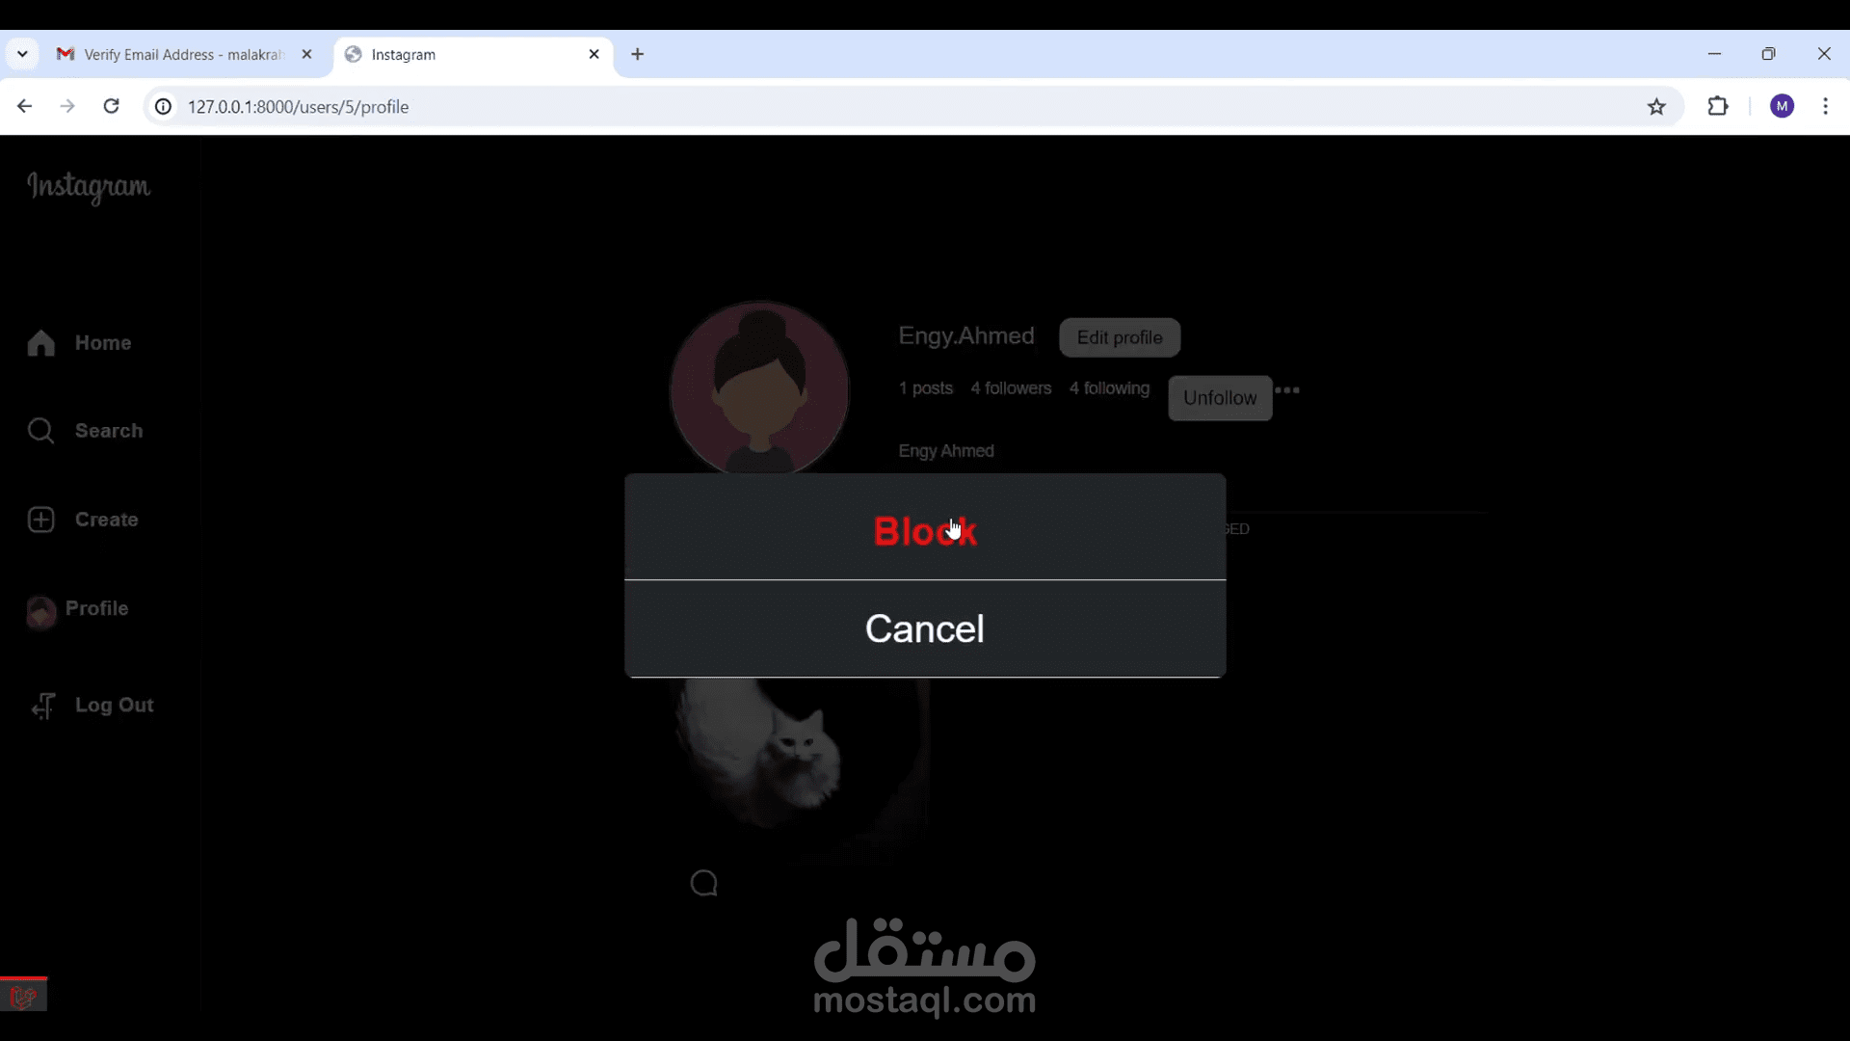1850x1041 pixels.
Task: Expand the tab search dropdown arrow
Action: [22, 55]
